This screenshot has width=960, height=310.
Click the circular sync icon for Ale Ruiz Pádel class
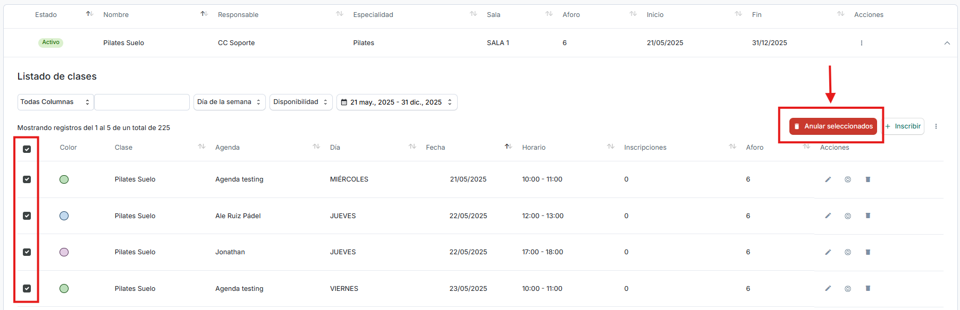[x=848, y=216]
